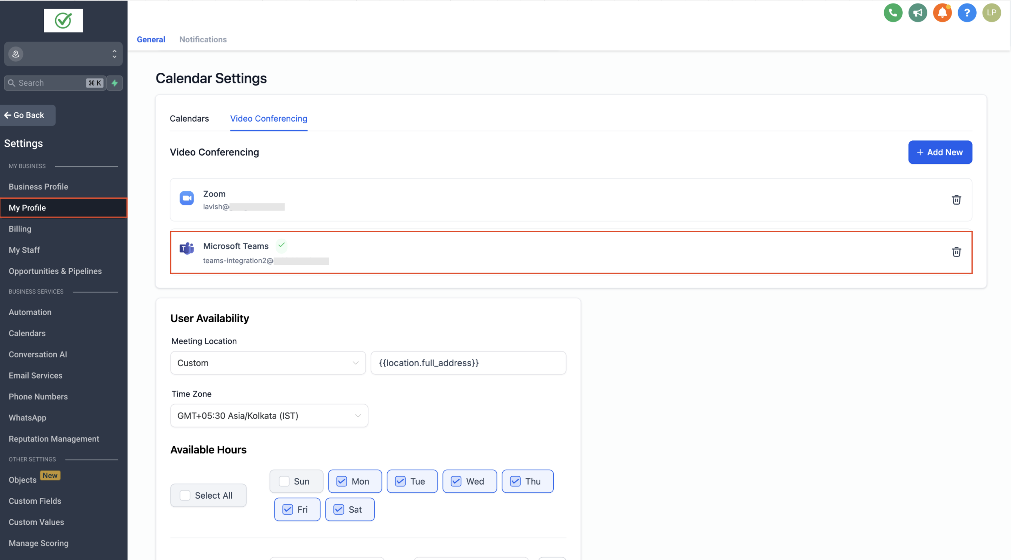The width and height of the screenshot is (1011, 560).
Task: Enable the Sun availability checkbox
Action: [x=284, y=481]
